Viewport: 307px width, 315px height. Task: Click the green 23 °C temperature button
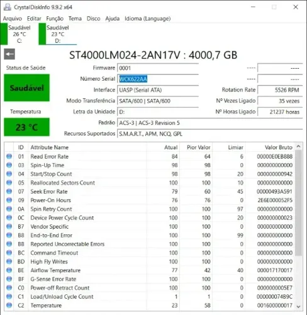(x=26, y=127)
